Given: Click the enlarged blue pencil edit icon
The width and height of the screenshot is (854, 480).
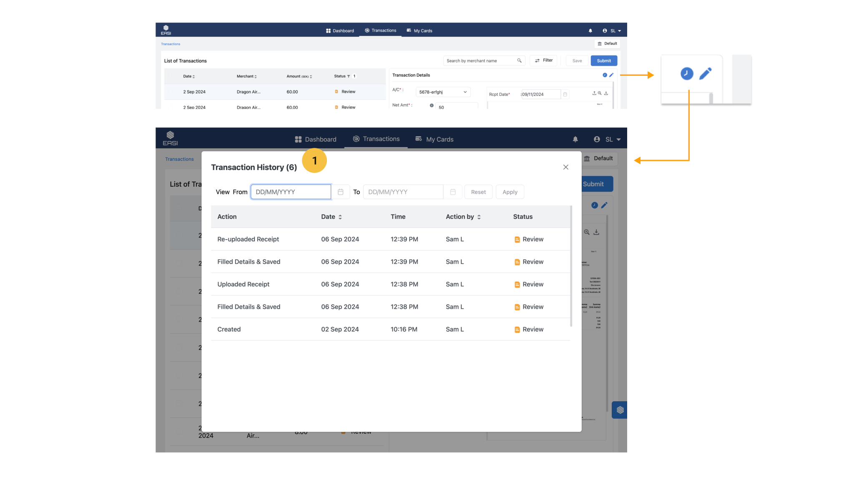Looking at the screenshot, I should (x=705, y=74).
